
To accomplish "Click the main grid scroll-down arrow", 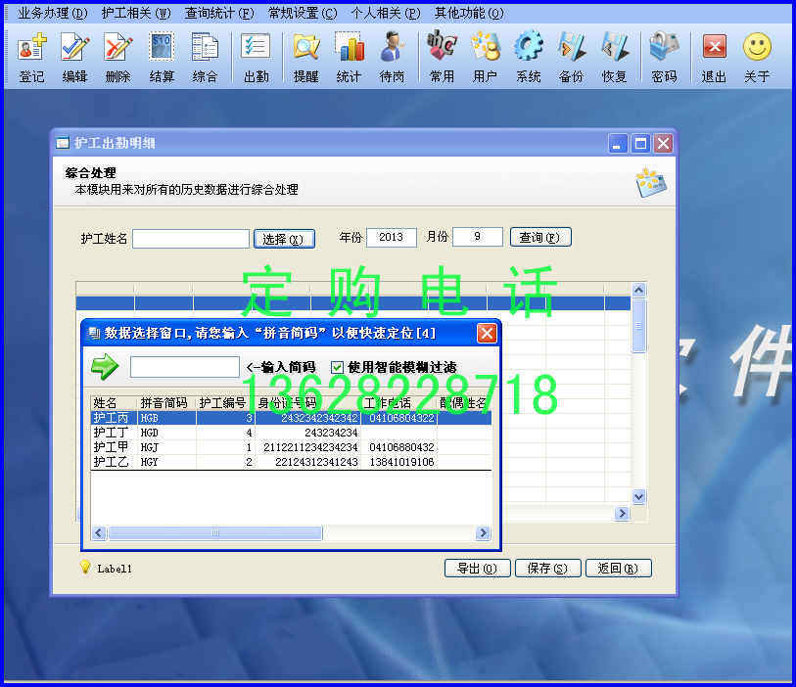I will click(638, 497).
